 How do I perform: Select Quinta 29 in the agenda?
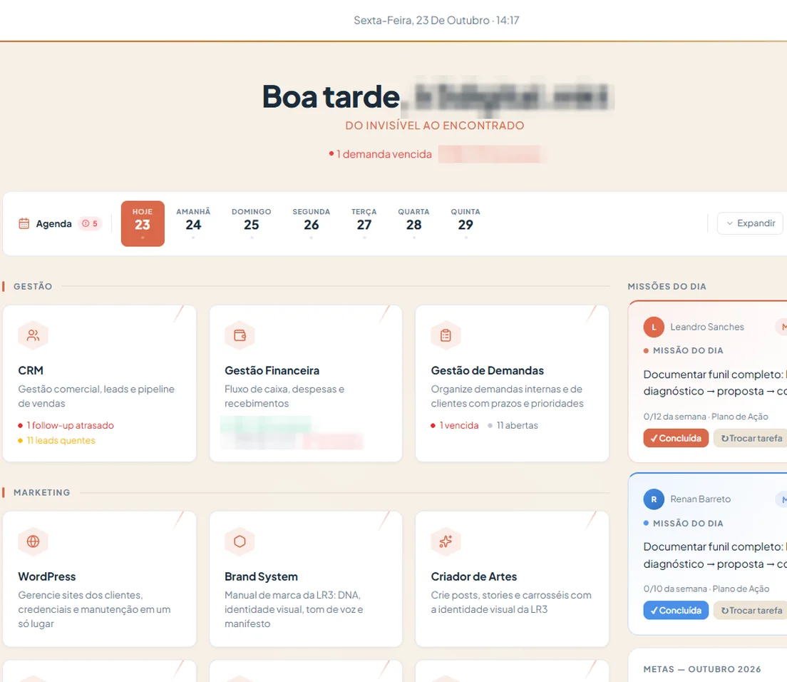[465, 223]
